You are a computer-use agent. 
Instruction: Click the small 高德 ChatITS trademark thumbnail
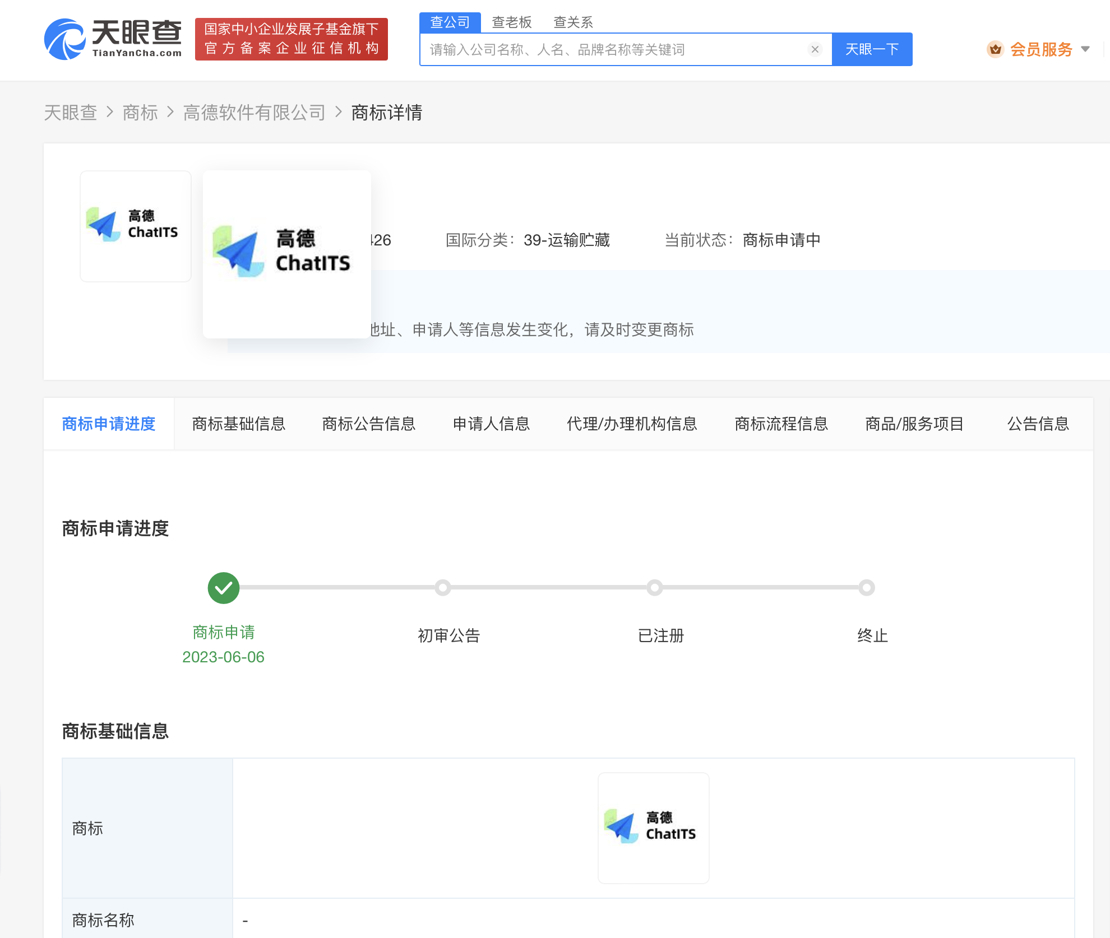pos(136,226)
